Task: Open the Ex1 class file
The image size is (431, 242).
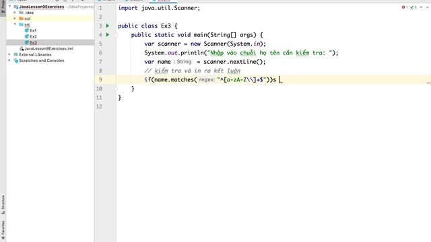Action: (x=33, y=30)
